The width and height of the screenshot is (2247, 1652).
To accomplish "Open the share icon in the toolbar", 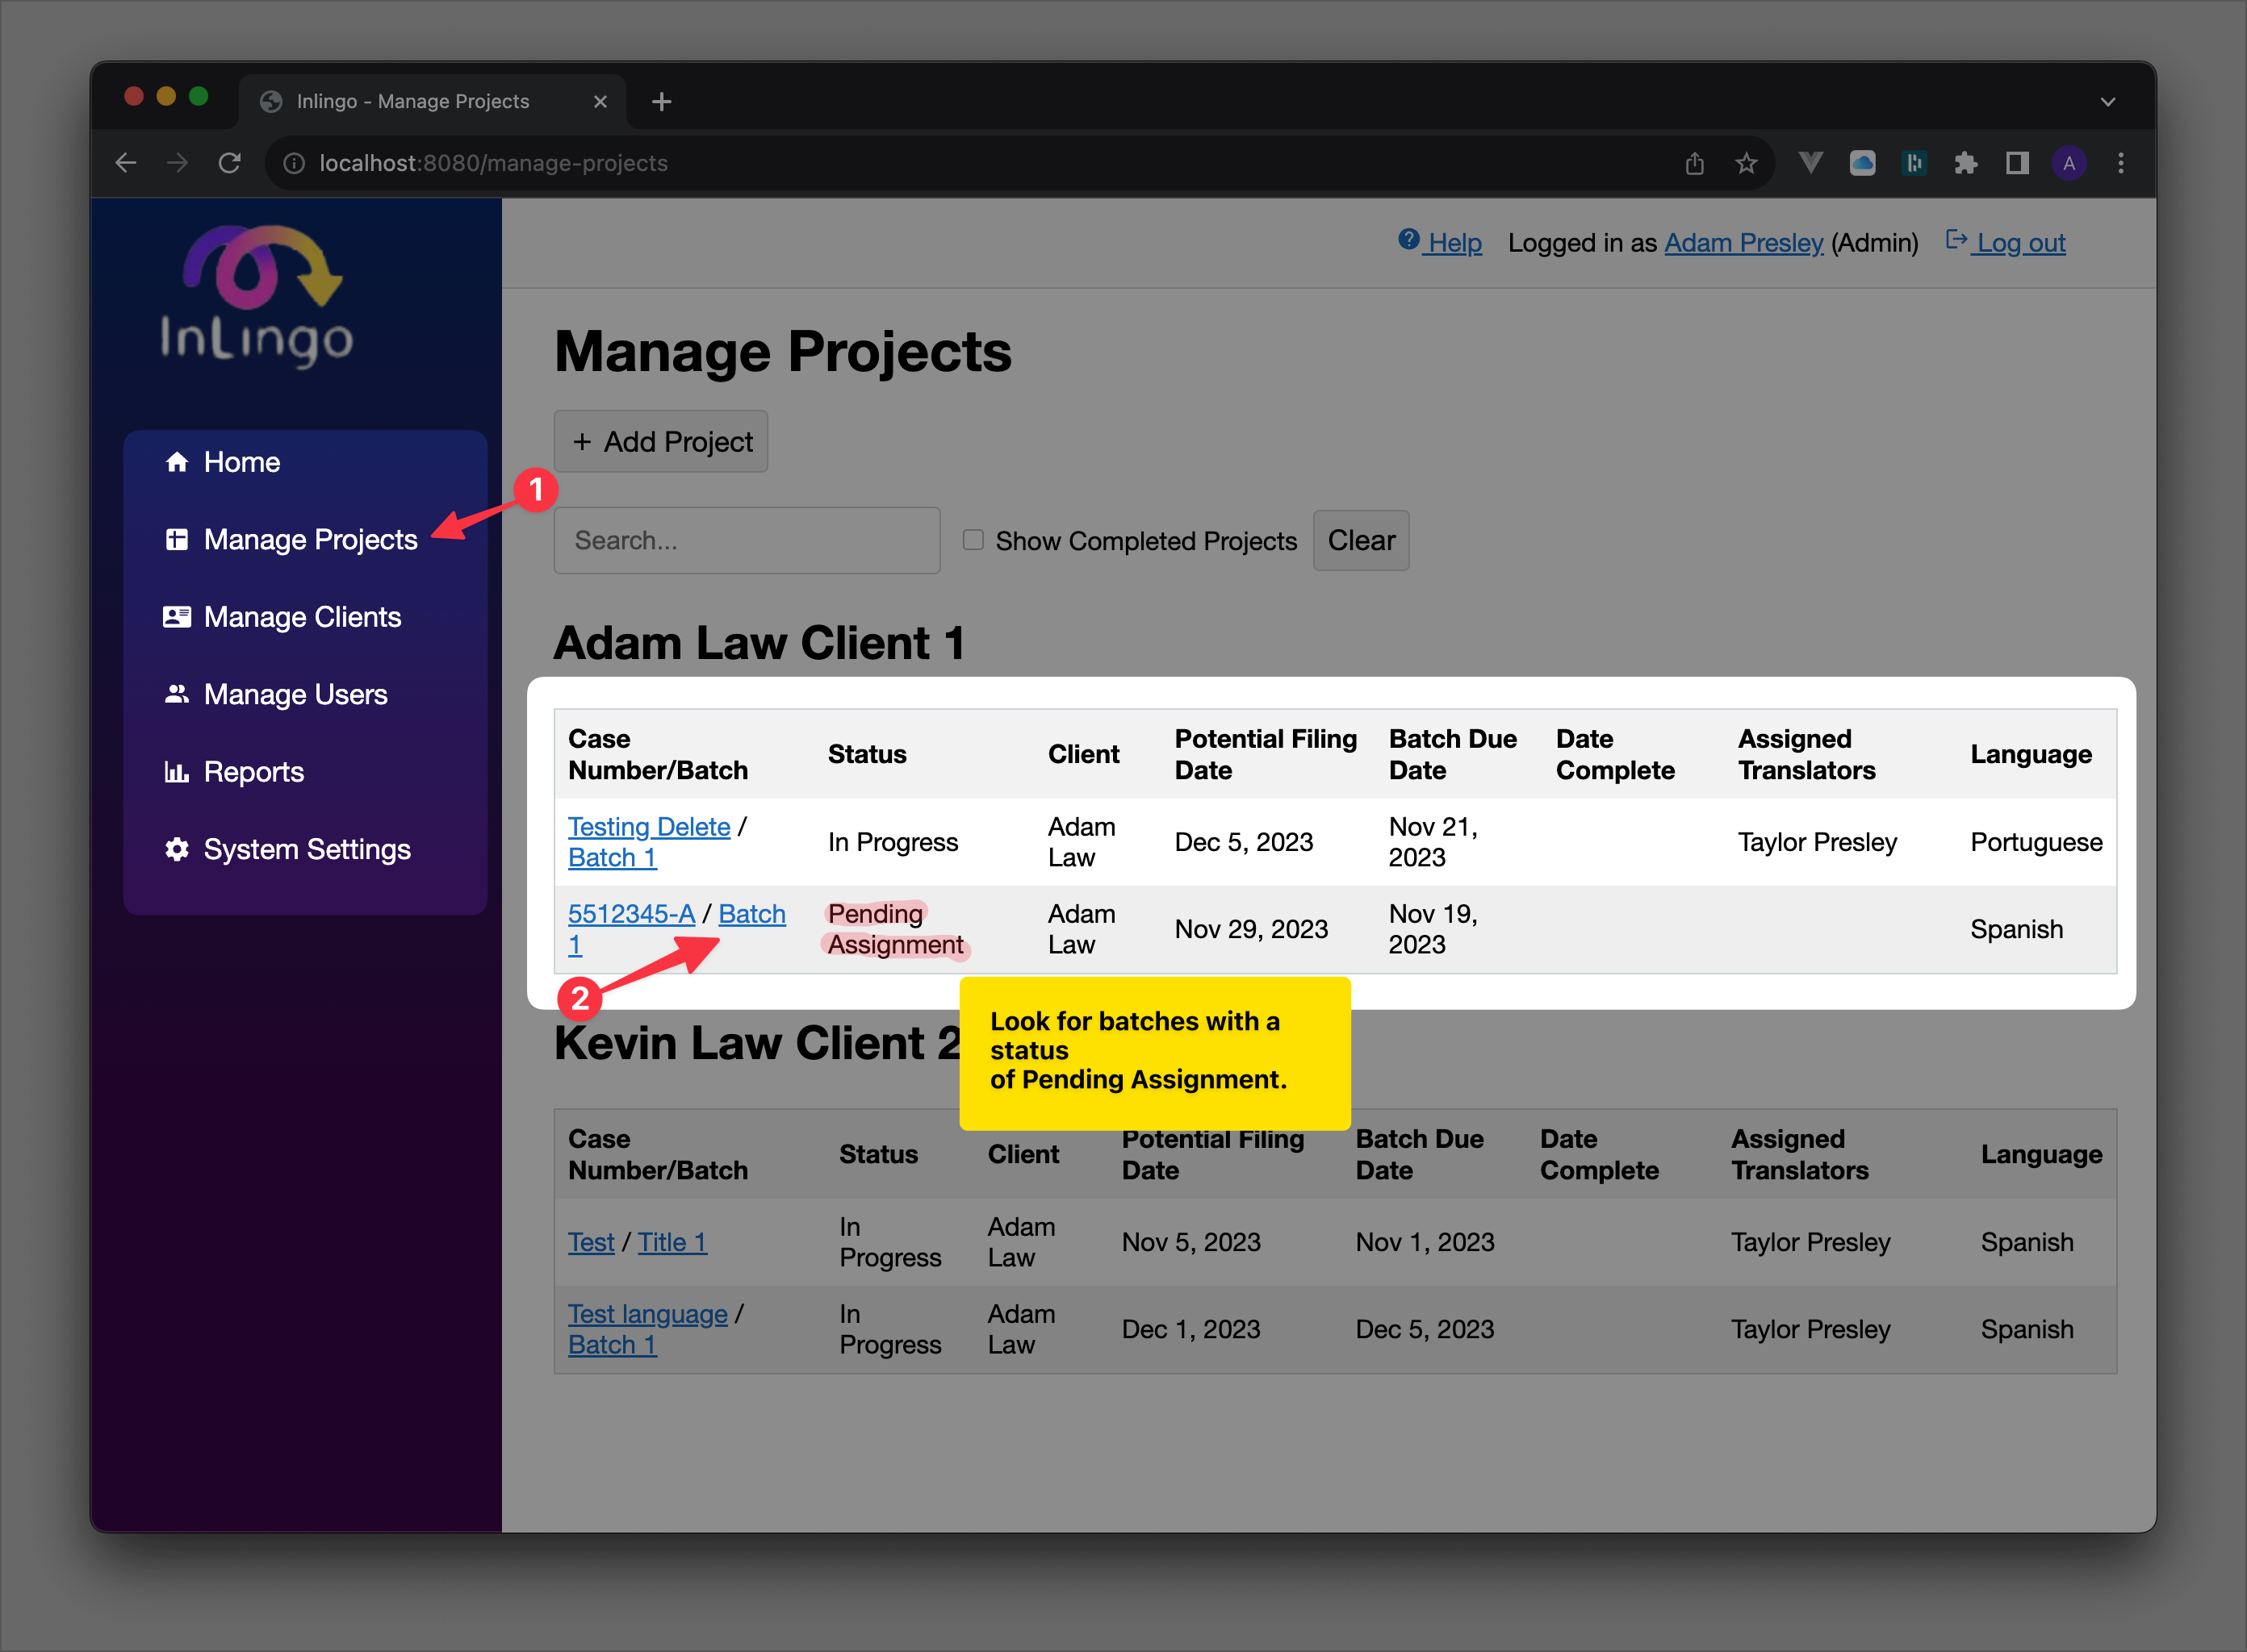I will 1695,162.
